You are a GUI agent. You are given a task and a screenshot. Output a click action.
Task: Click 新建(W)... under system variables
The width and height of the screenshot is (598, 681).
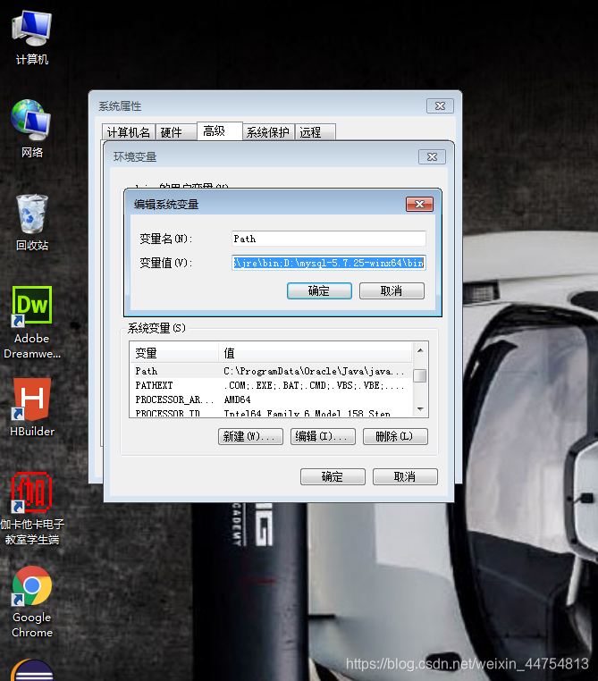250,436
